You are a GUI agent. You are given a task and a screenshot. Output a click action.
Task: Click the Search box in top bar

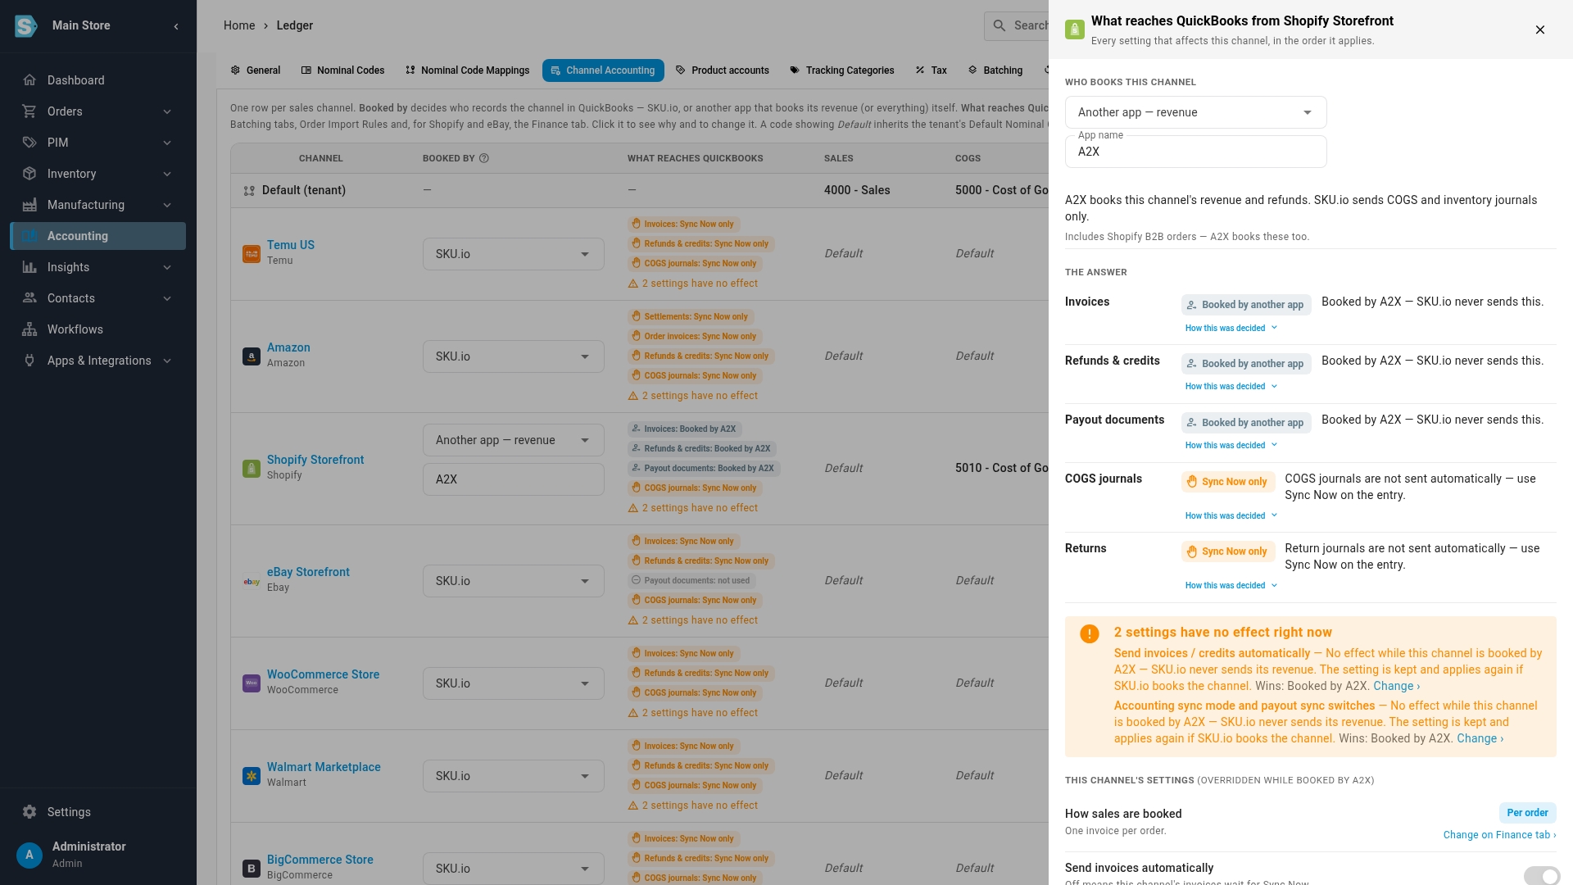pyautogui.click(x=1017, y=25)
